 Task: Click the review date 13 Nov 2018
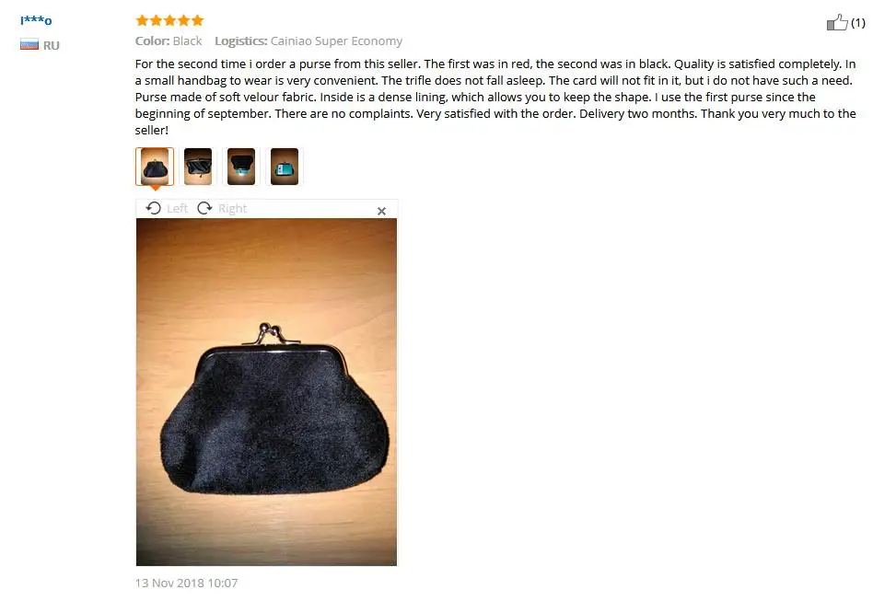click(x=186, y=583)
